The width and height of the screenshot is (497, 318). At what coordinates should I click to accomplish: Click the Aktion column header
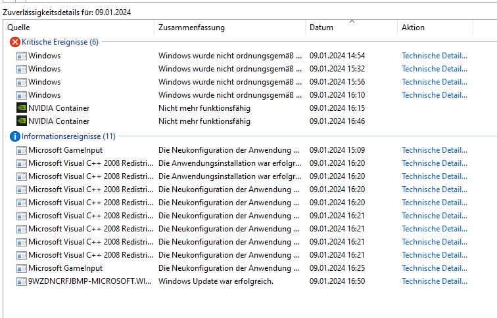(413, 28)
